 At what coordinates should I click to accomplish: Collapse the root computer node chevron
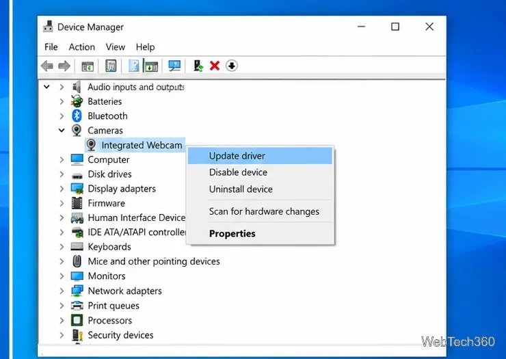tap(46, 87)
